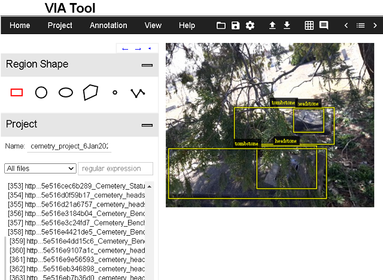Click blue right arrow above panel
Viewport: 383px width, 280px height.
138,49
